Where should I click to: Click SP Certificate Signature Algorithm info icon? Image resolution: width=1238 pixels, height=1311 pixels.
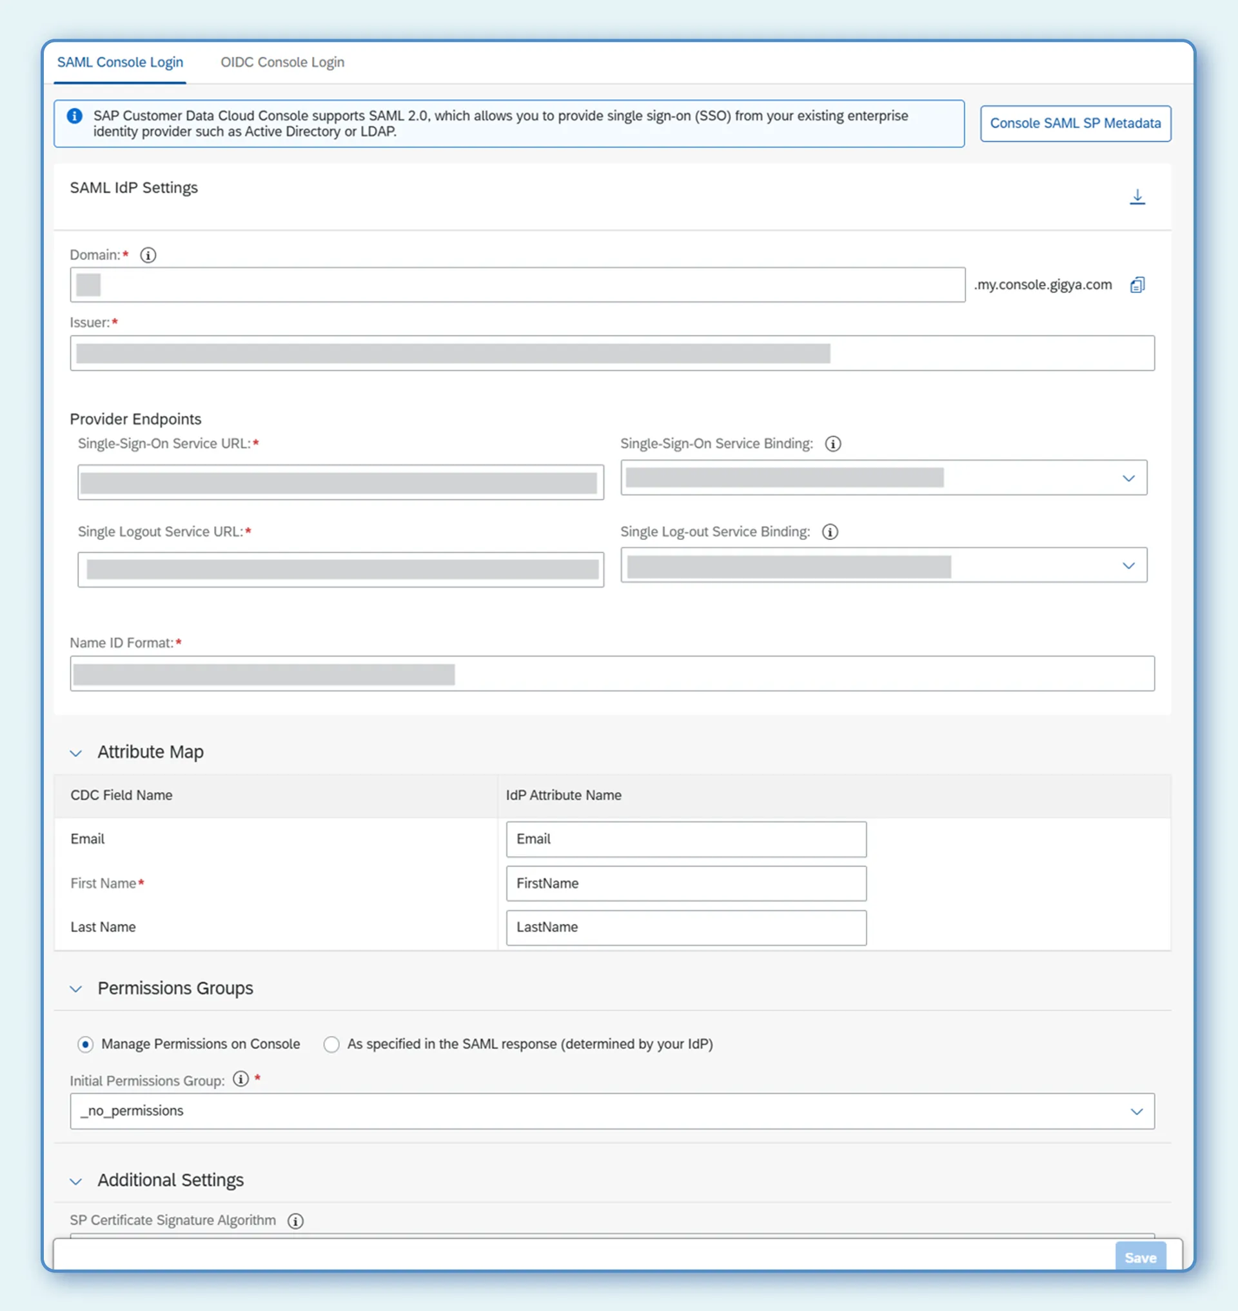pyautogui.click(x=296, y=1221)
